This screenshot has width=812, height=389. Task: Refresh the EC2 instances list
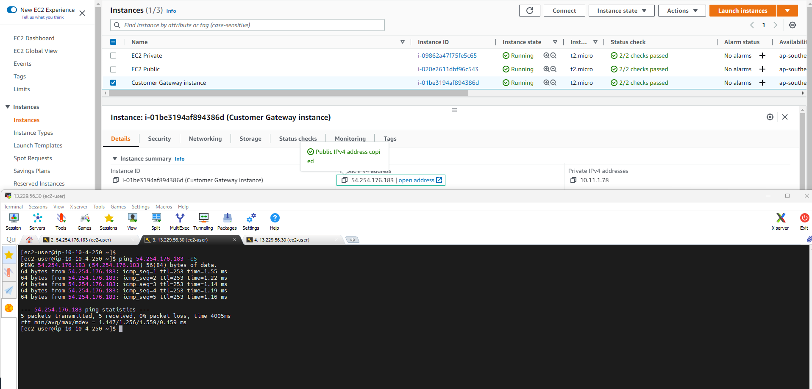point(530,11)
